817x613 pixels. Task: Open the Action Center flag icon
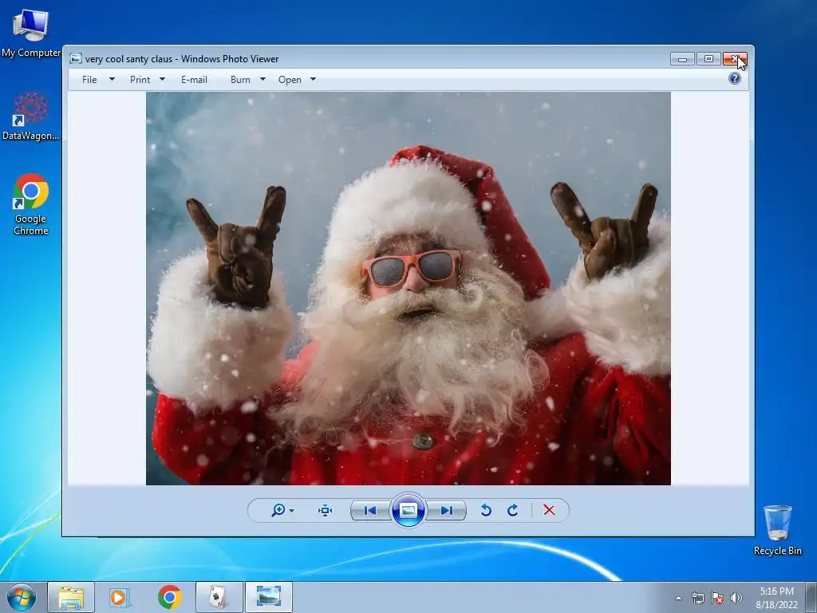point(717,598)
